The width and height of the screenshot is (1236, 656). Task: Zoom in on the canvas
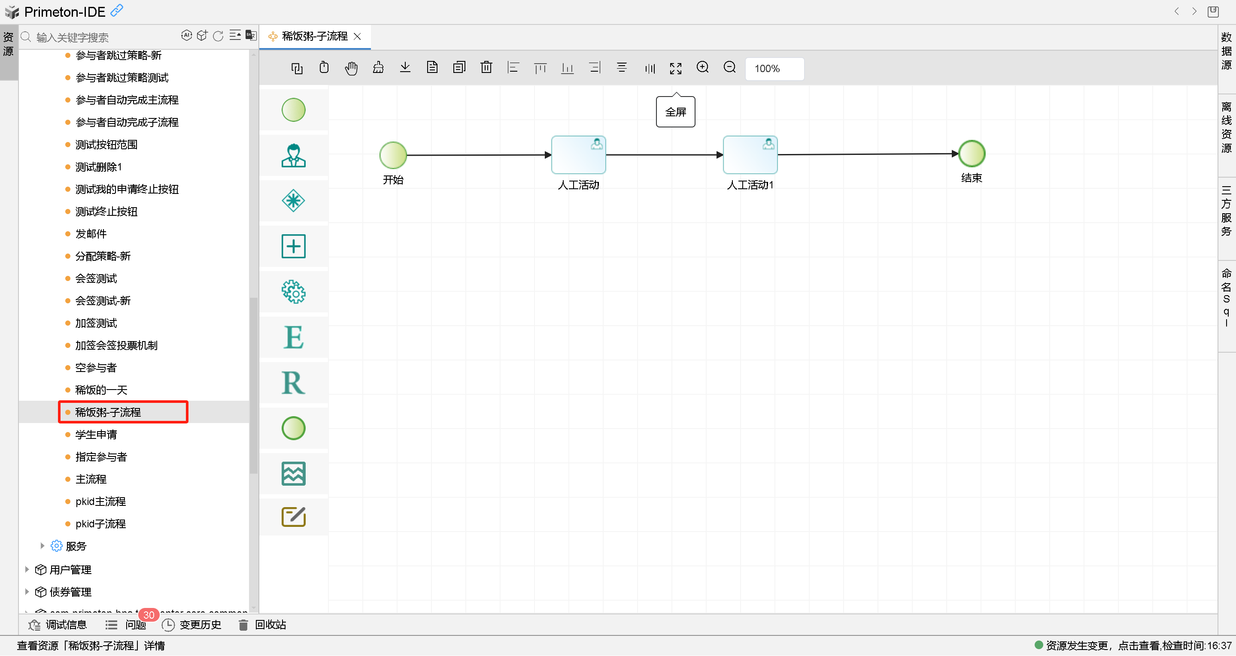coord(702,68)
